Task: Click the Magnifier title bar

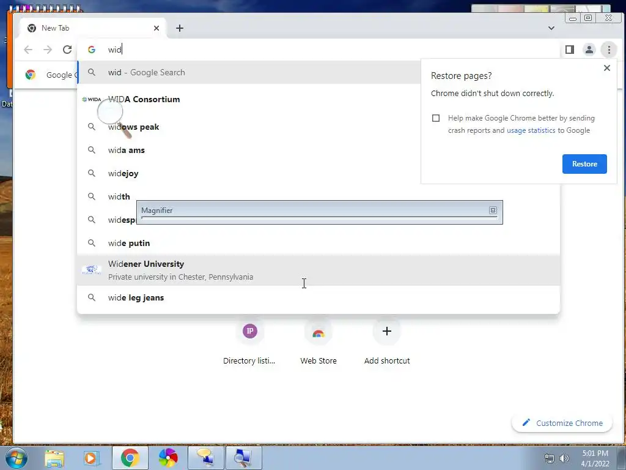Action: click(315, 211)
